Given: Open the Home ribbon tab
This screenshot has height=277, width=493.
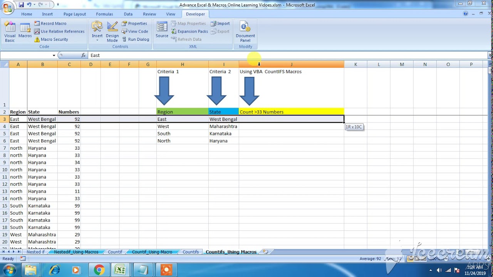Looking at the screenshot, I should (27, 14).
